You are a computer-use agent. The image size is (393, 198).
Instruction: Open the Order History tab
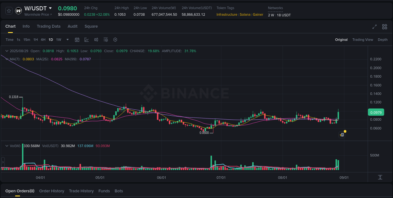coord(52,191)
